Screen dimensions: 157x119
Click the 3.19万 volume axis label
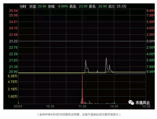13,89
